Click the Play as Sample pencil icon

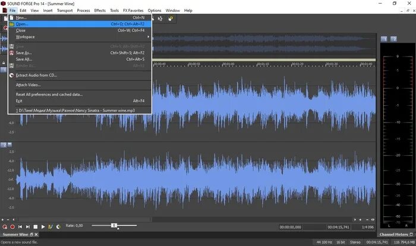tap(51, 226)
